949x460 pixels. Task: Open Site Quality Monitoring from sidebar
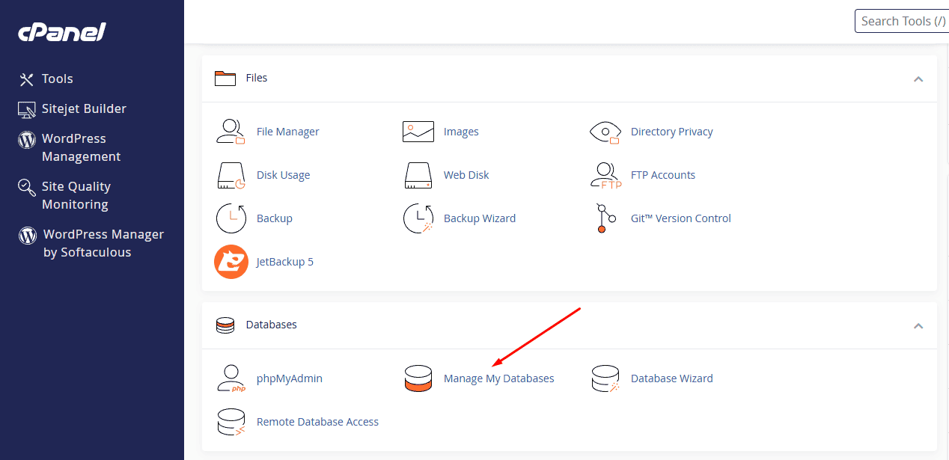[x=76, y=195]
